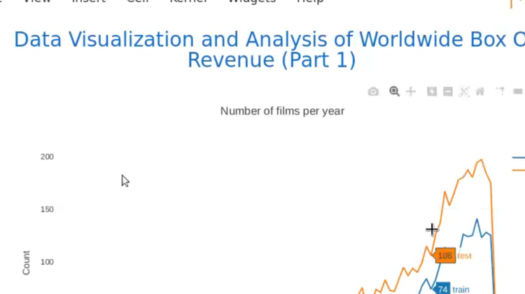Click the Zoom in plus icon
Screen dimensions: 525x294
[432, 92]
